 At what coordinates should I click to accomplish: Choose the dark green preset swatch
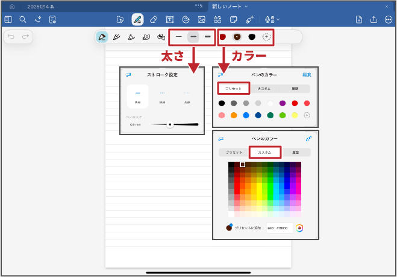click(270, 115)
